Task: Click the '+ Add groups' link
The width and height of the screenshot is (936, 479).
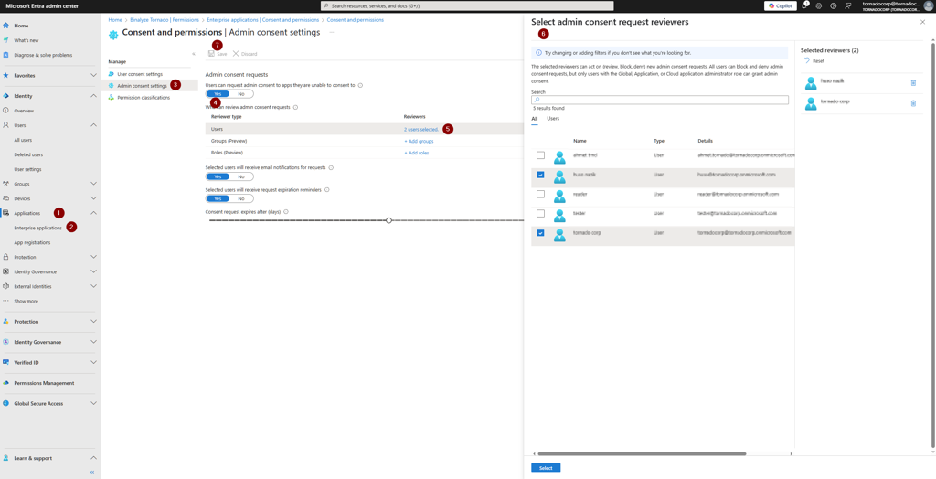Action: point(419,141)
